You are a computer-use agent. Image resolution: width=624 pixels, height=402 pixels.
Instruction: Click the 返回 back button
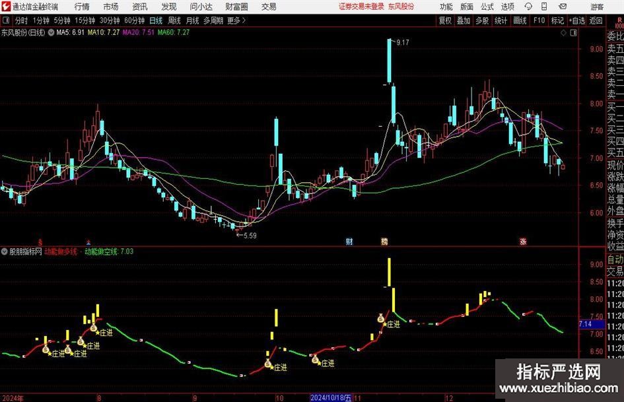(x=596, y=20)
